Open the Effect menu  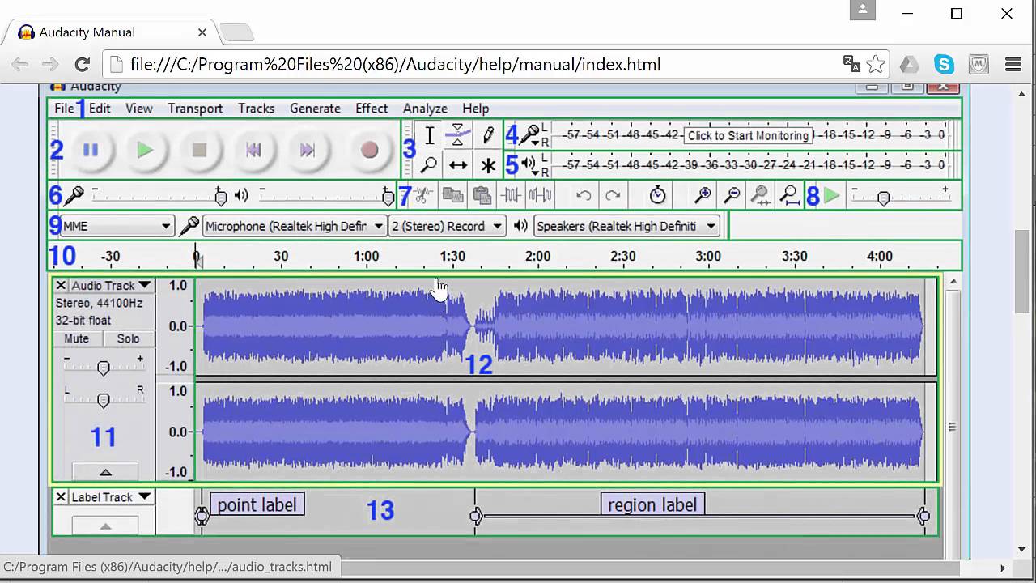372,109
